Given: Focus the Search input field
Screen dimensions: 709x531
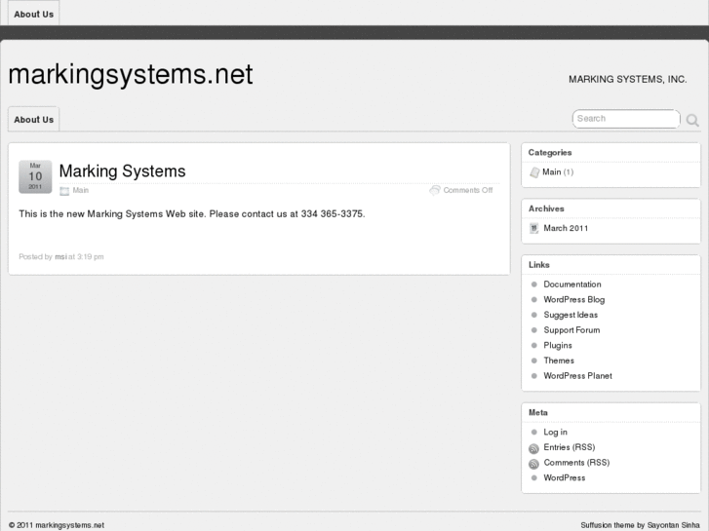Looking at the screenshot, I should (626, 119).
